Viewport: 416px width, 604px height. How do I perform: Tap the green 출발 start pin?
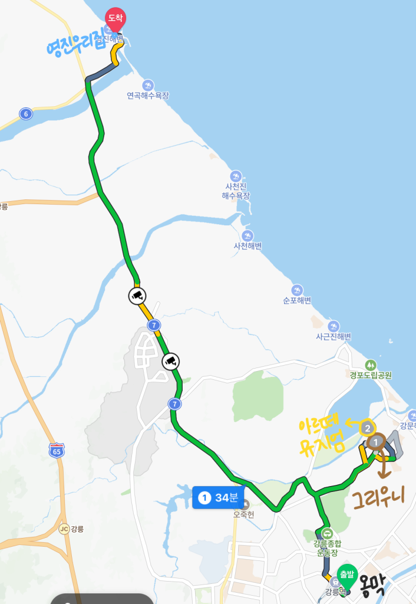(x=347, y=576)
